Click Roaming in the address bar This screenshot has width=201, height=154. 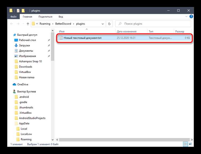pos(45,24)
